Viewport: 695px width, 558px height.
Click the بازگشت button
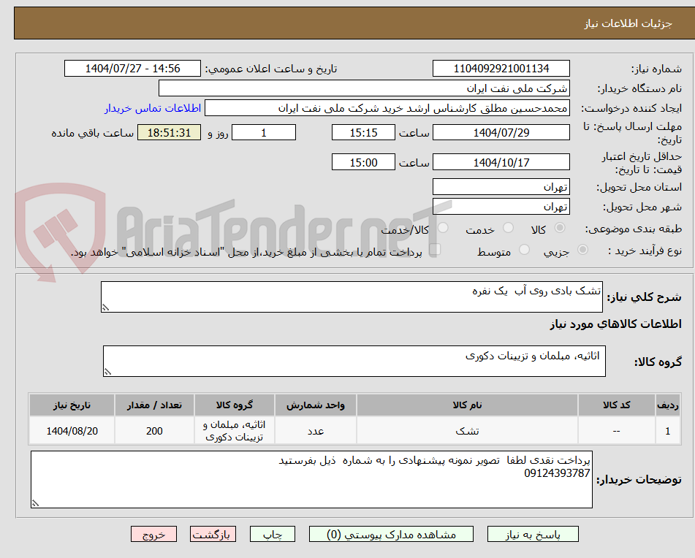[x=213, y=534]
